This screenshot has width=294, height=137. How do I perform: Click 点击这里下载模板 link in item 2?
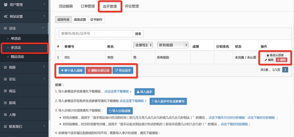(x=133, y=101)
